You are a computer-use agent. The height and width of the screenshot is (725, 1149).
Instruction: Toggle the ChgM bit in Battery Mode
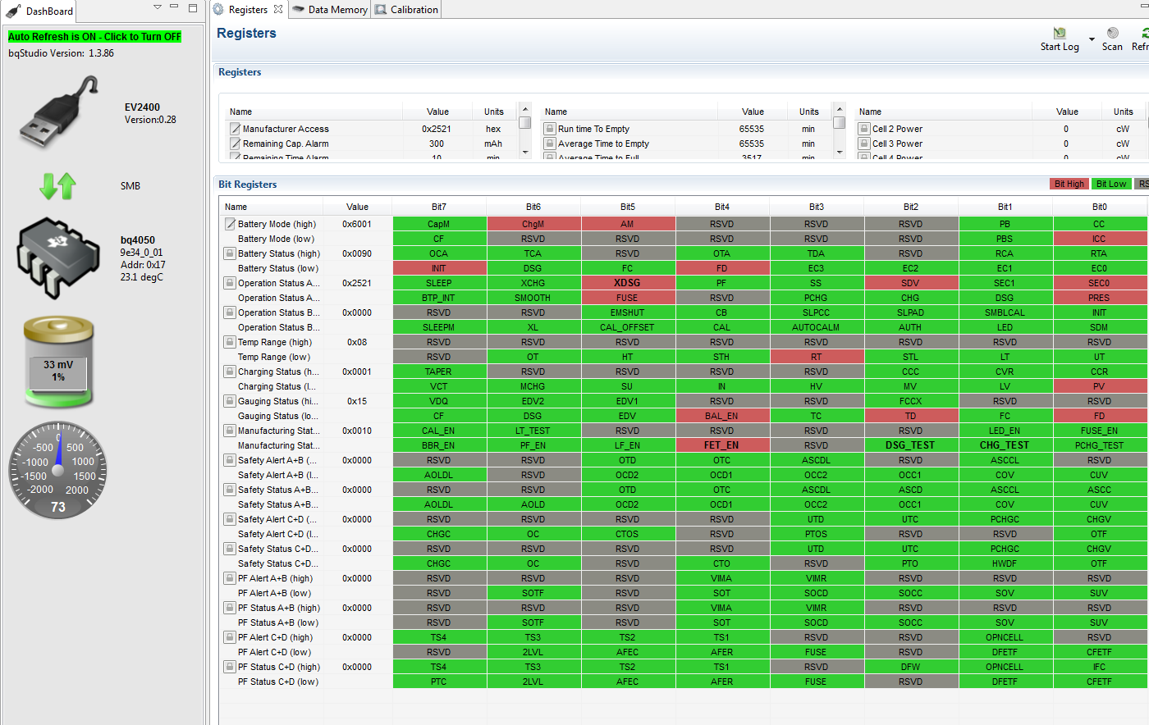tap(533, 224)
